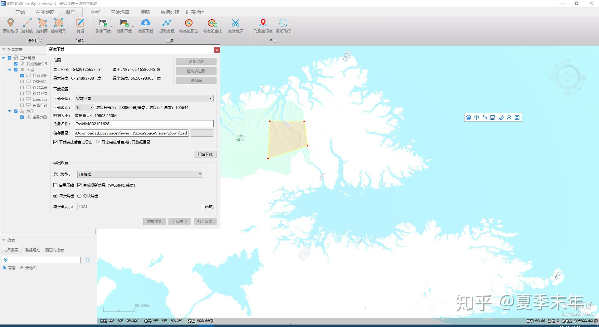599x327 pixels.
Task: Click the place name search box
Action: pos(42,260)
